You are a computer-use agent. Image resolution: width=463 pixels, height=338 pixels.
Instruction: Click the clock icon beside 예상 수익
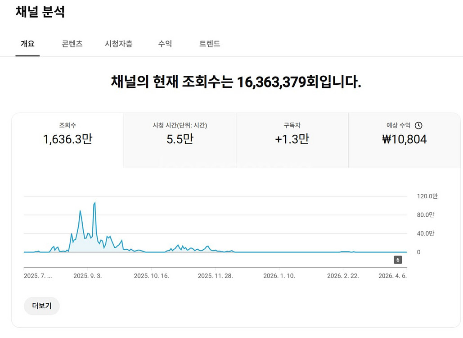pyautogui.click(x=418, y=126)
